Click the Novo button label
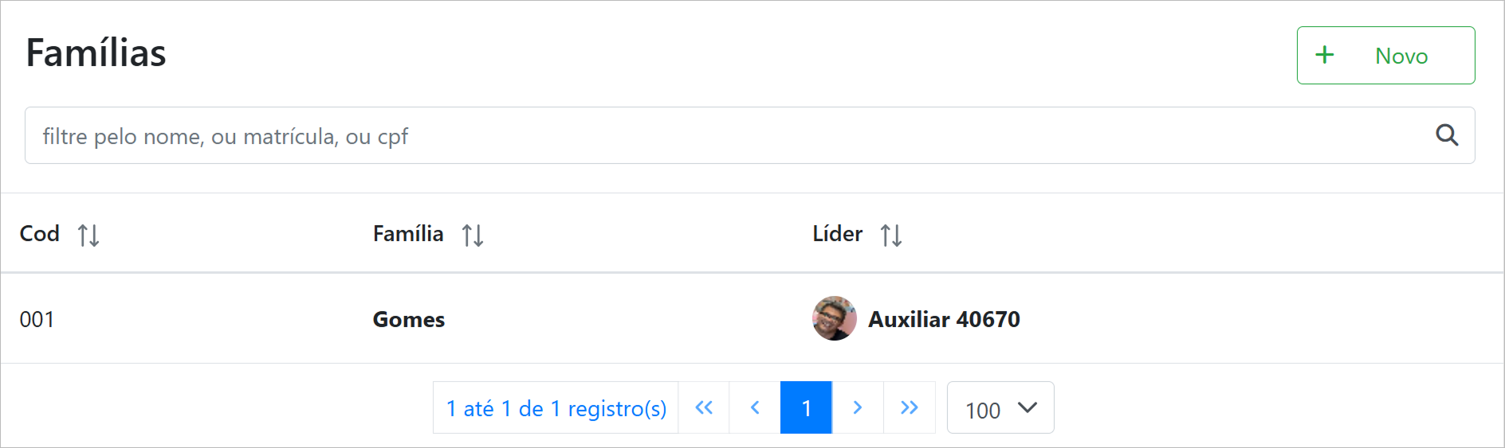This screenshot has height=448, width=1505. [1401, 56]
